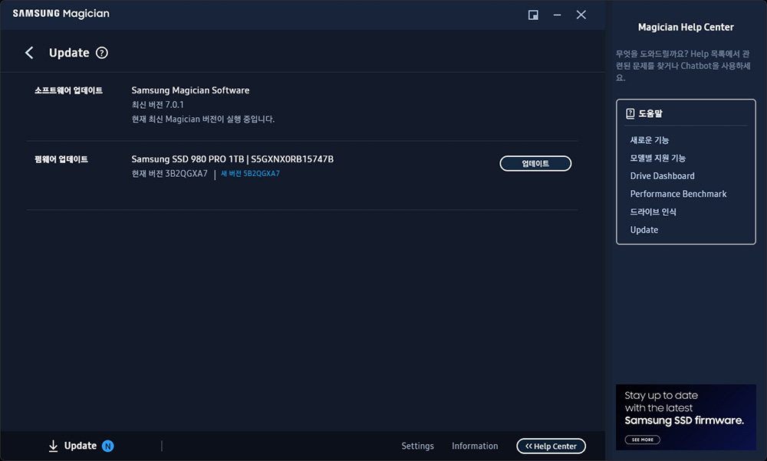This screenshot has width=767, height=461.
Task: Go back using the arrow beside Update
Action: (29, 53)
